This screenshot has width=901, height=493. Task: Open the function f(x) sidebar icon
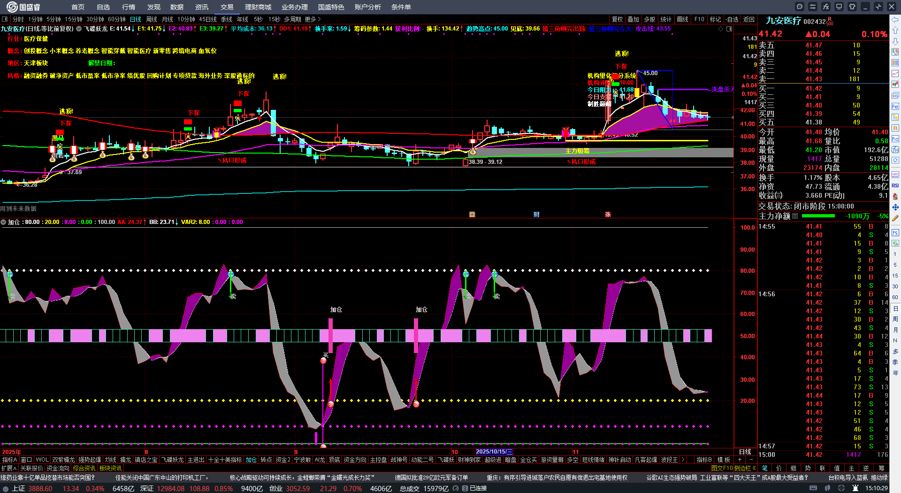[895, 149]
